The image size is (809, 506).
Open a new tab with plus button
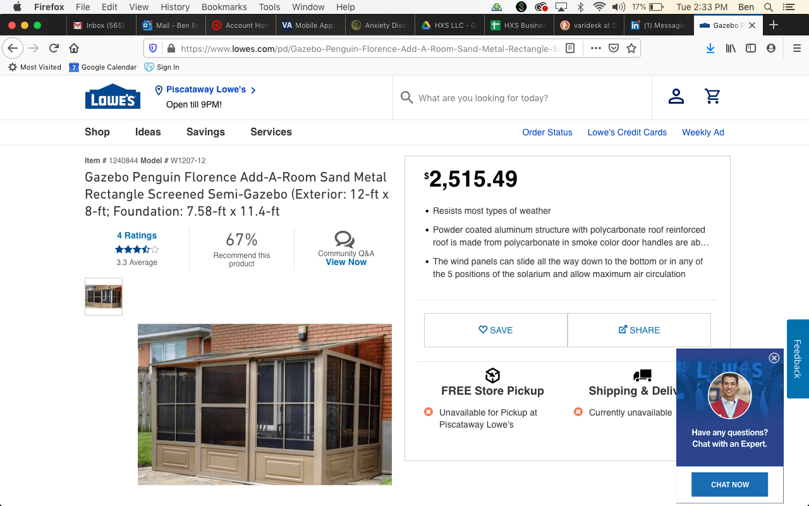(774, 25)
